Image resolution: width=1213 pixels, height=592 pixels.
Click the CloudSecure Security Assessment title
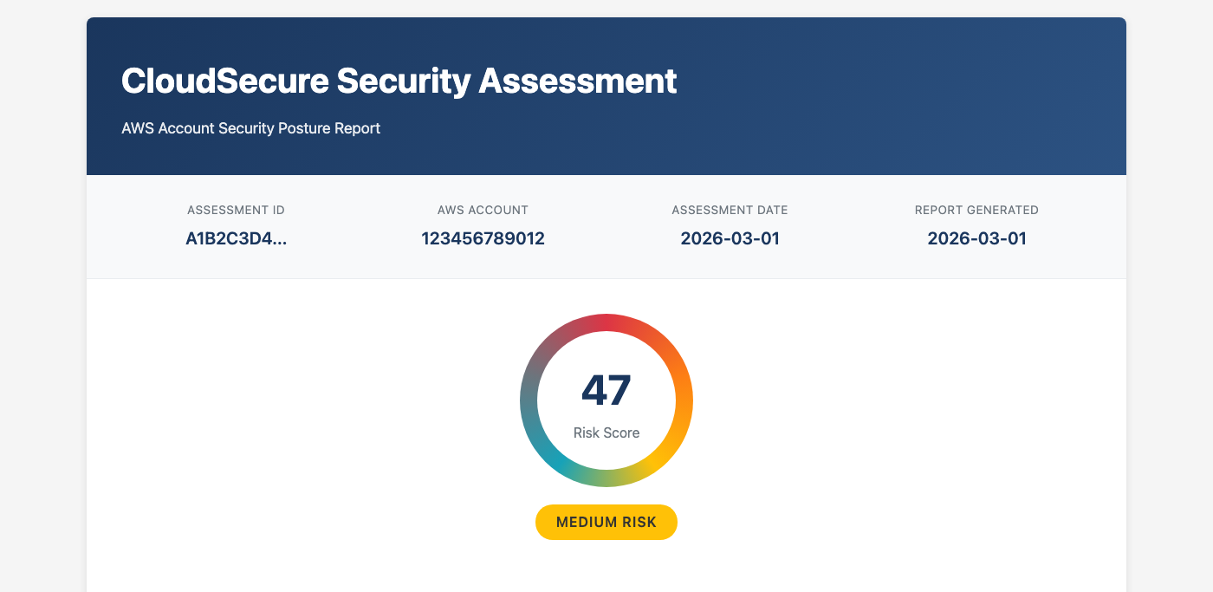(399, 81)
